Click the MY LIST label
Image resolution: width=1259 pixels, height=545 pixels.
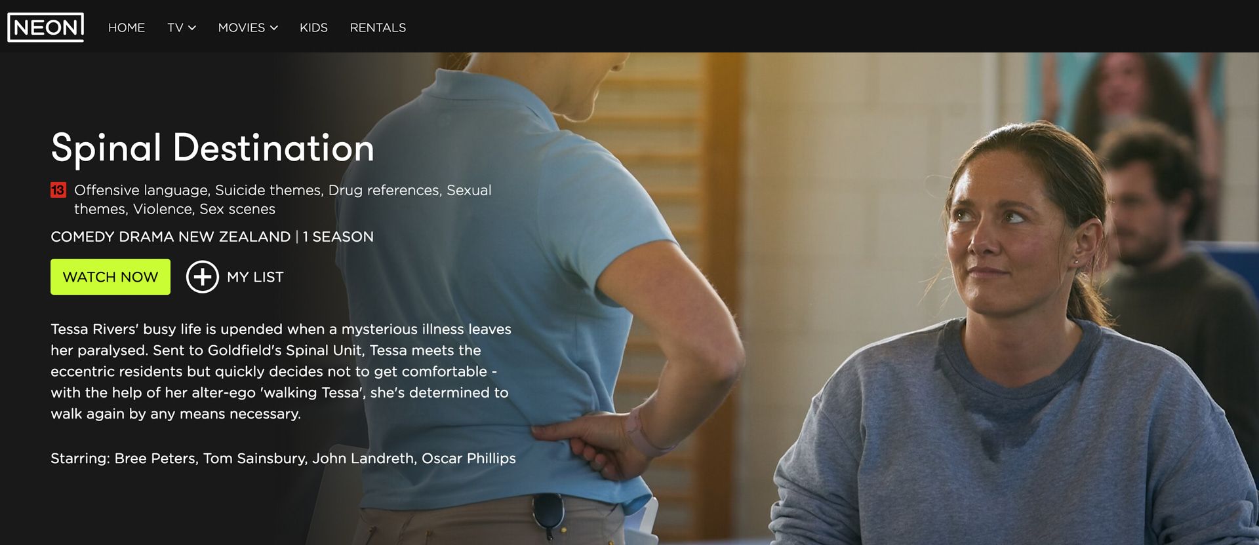pyautogui.click(x=255, y=277)
